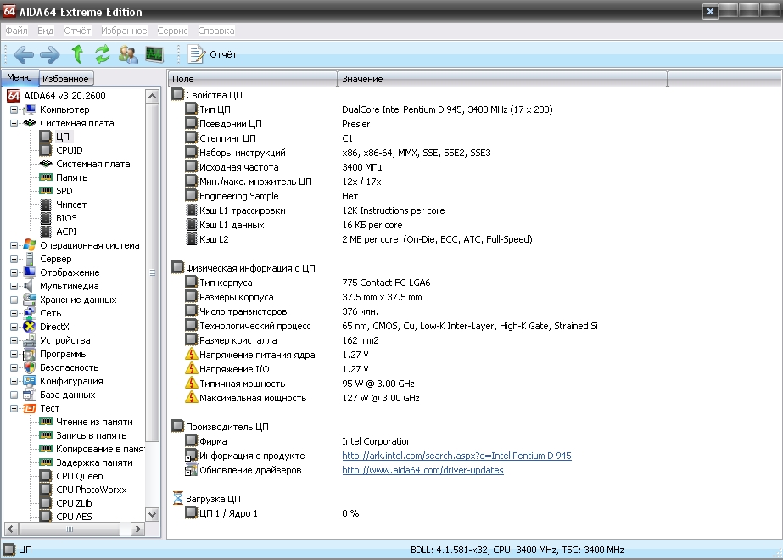Expand the Сервер node
783x560 pixels.
coord(14,259)
